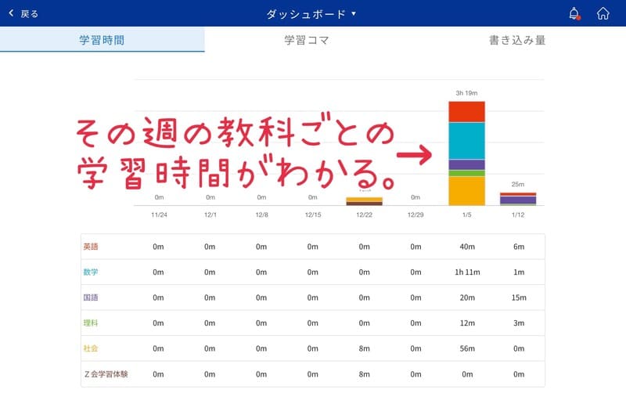Select the yellow 社会 segment in 1/5 bar
The width and height of the screenshot is (626, 418).
click(466, 190)
